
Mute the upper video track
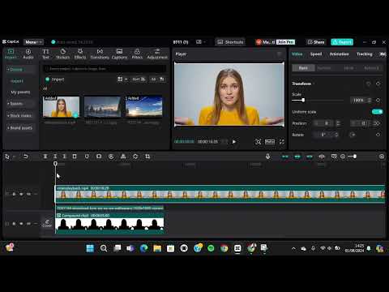pos(28,194)
